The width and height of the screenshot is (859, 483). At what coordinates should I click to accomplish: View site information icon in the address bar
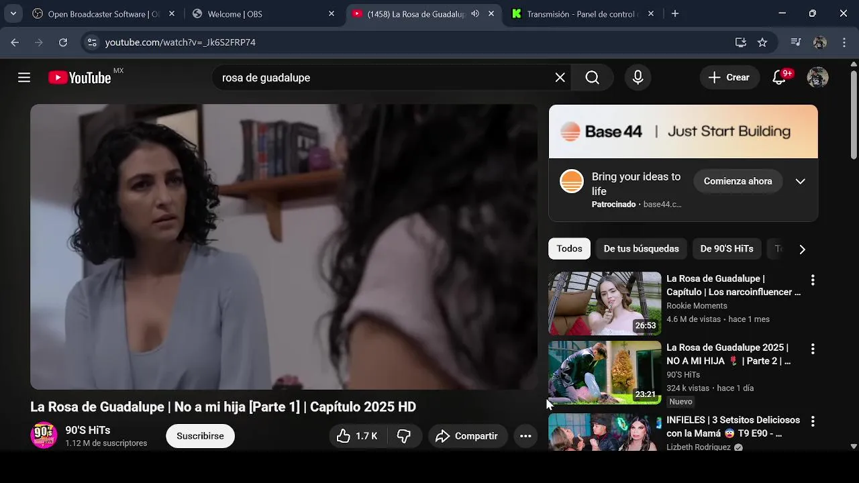(x=92, y=42)
